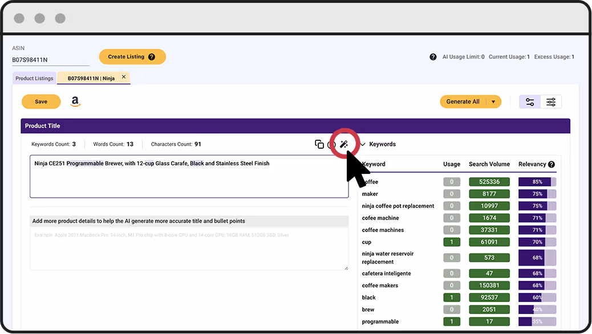Click search volume value 61091
This screenshot has height=334, width=592.
tap(489, 242)
